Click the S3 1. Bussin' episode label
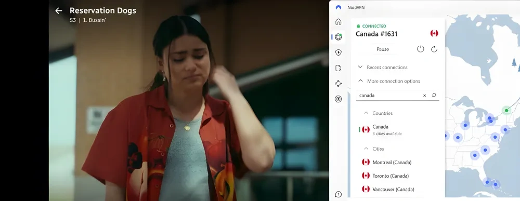 click(88, 20)
